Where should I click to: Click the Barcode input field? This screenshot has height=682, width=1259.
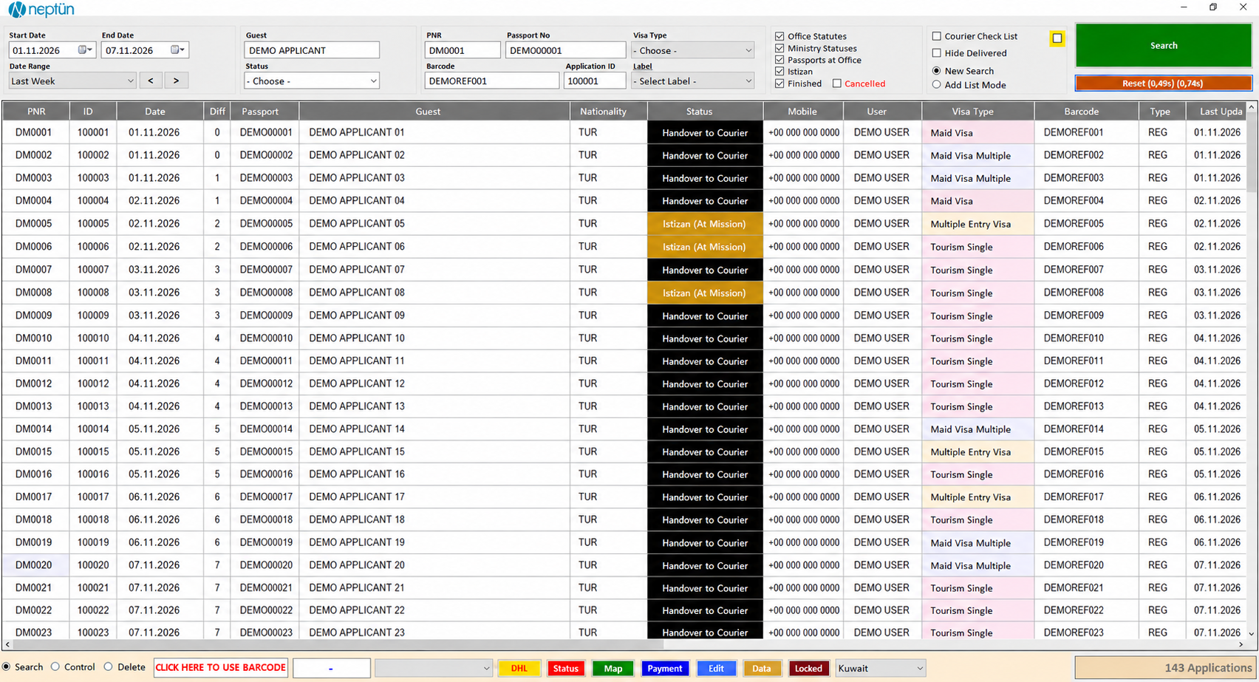point(491,81)
